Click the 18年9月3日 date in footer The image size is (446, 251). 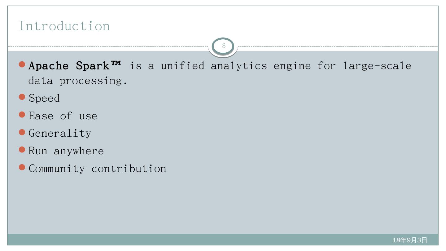410,240
